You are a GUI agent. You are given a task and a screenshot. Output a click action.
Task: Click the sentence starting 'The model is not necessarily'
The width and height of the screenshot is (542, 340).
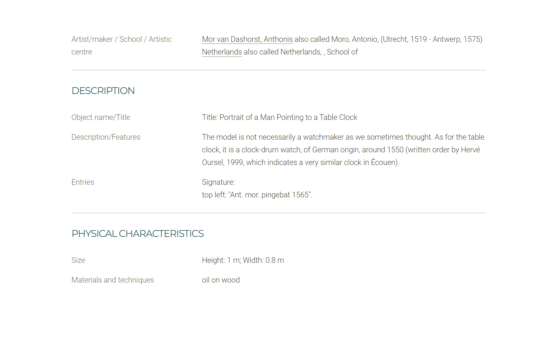(x=317, y=137)
